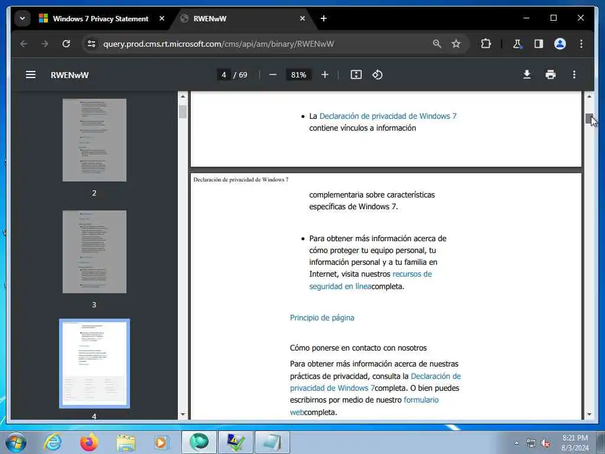Image resolution: width=605 pixels, height=454 pixels.
Task: Select page 3 thumbnail
Action: pos(95,252)
